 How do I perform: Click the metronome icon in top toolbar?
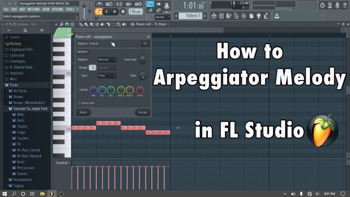99,4
